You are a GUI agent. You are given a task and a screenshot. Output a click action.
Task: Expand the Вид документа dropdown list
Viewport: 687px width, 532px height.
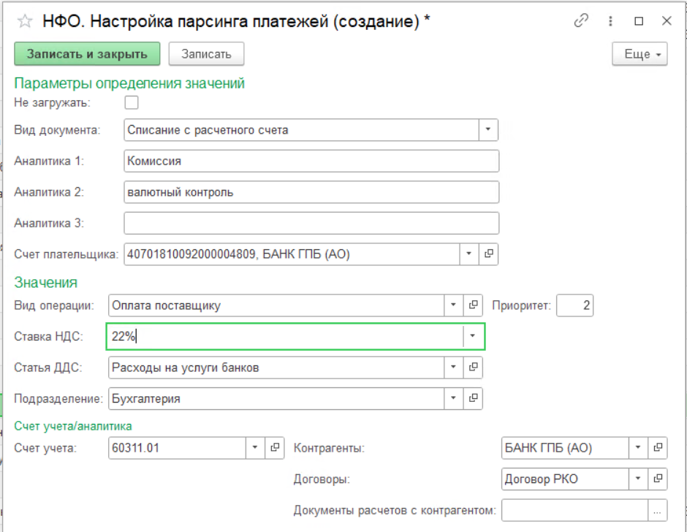coord(487,130)
